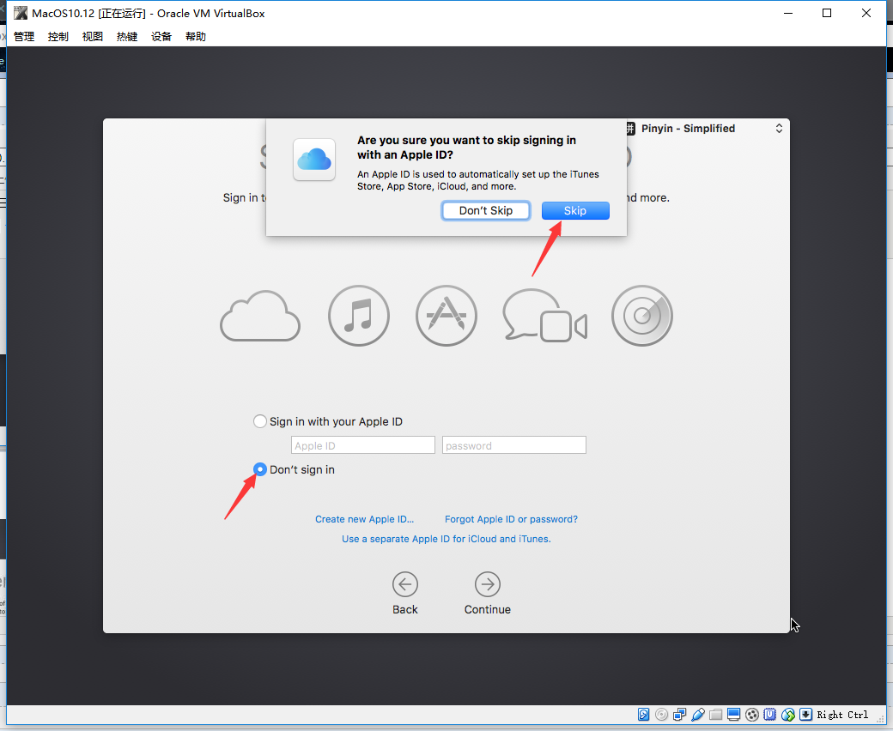The height and width of the screenshot is (731, 893).
Task: Open the Create new Apple ID link
Action: pyautogui.click(x=364, y=519)
